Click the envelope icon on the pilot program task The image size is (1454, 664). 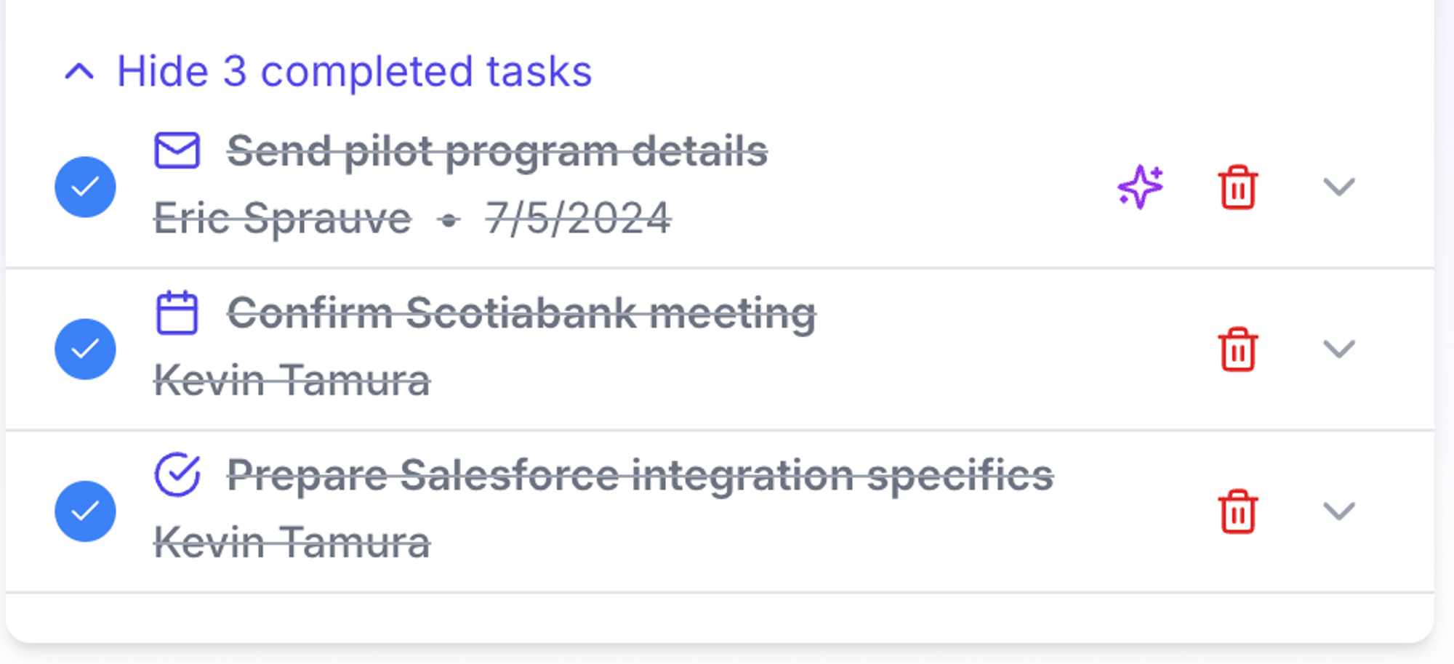point(177,150)
